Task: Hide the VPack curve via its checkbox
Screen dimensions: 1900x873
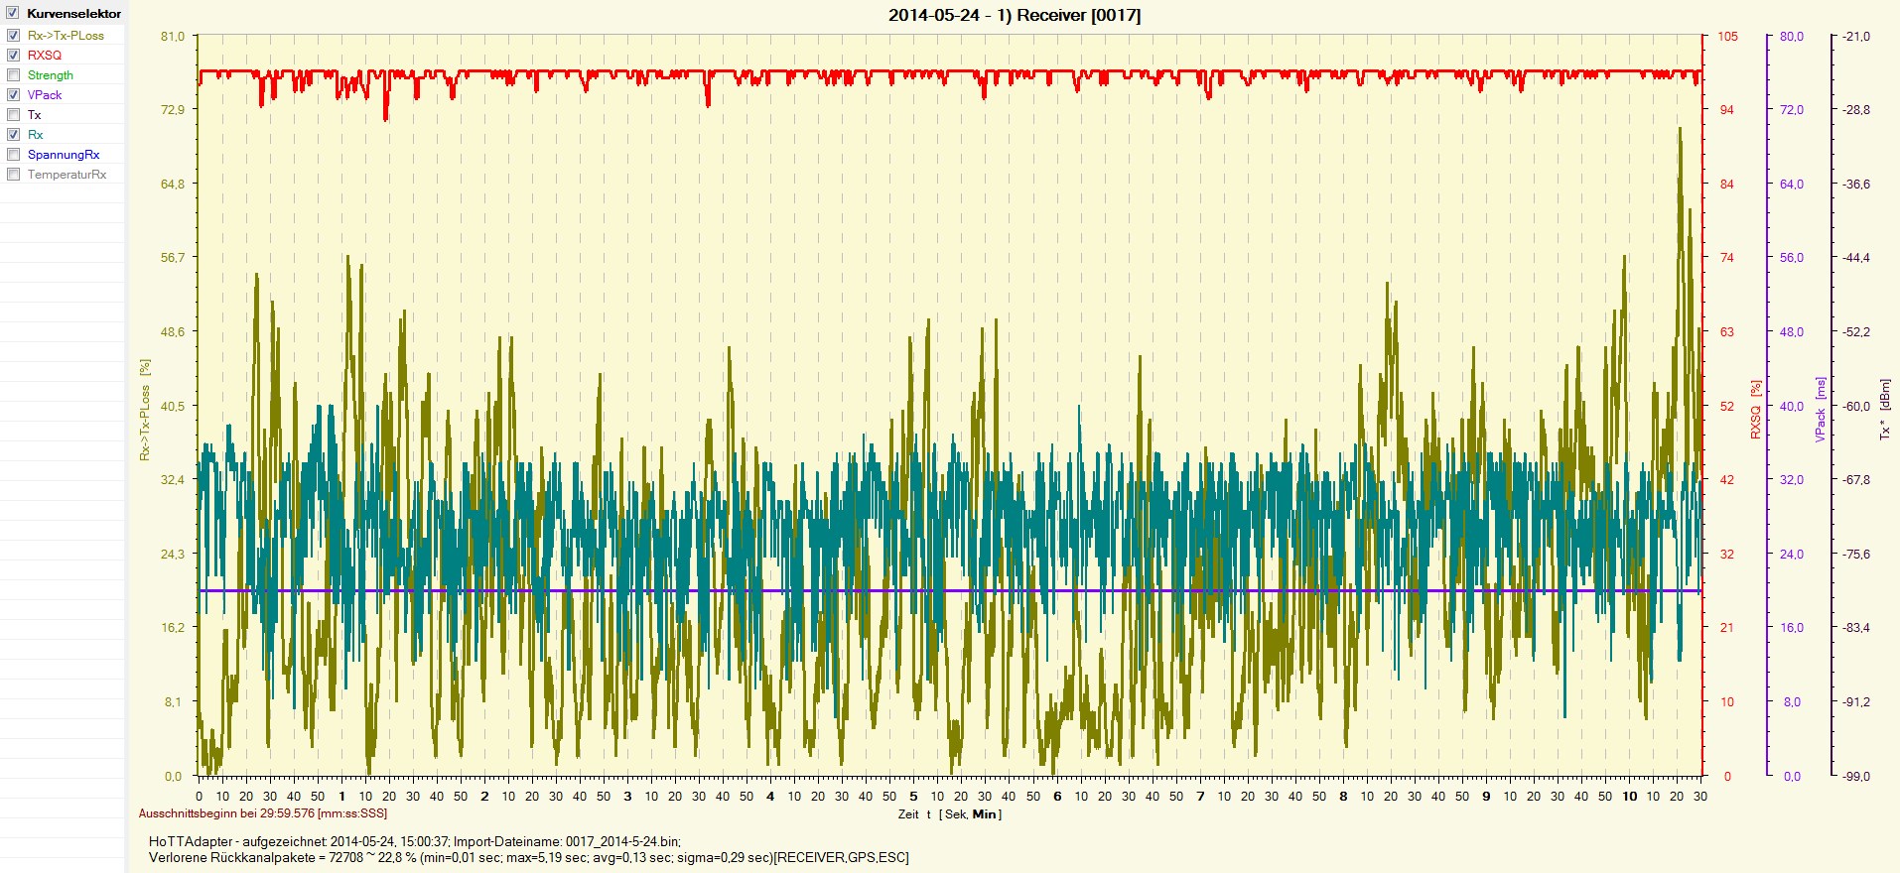Action: [14, 95]
